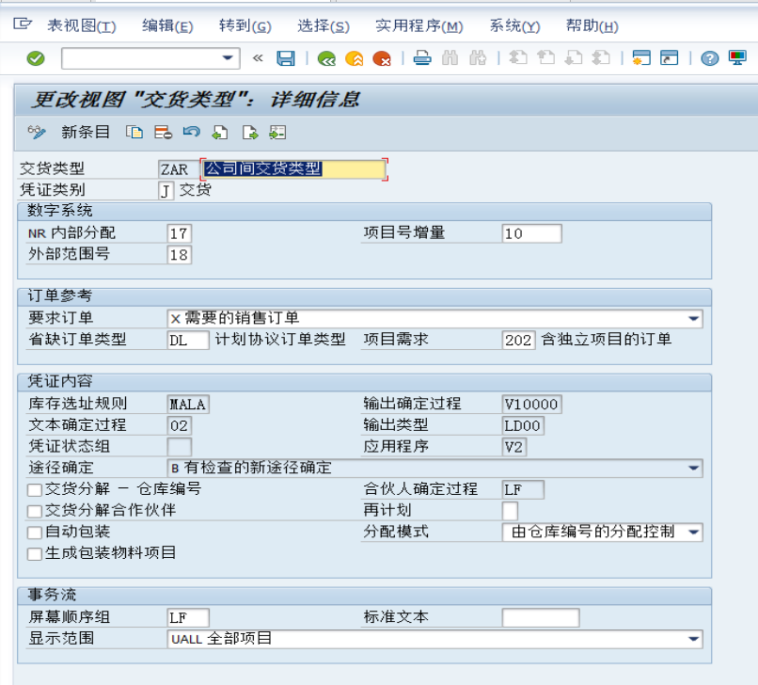
Task: Open the 实用程序(M) menu
Action: click(x=419, y=25)
